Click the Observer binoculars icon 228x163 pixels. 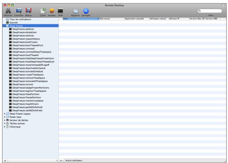click(x=8, y=11)
